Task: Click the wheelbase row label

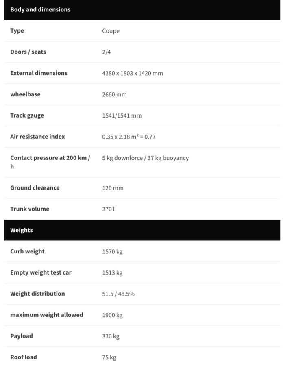Action: [25, 94]
